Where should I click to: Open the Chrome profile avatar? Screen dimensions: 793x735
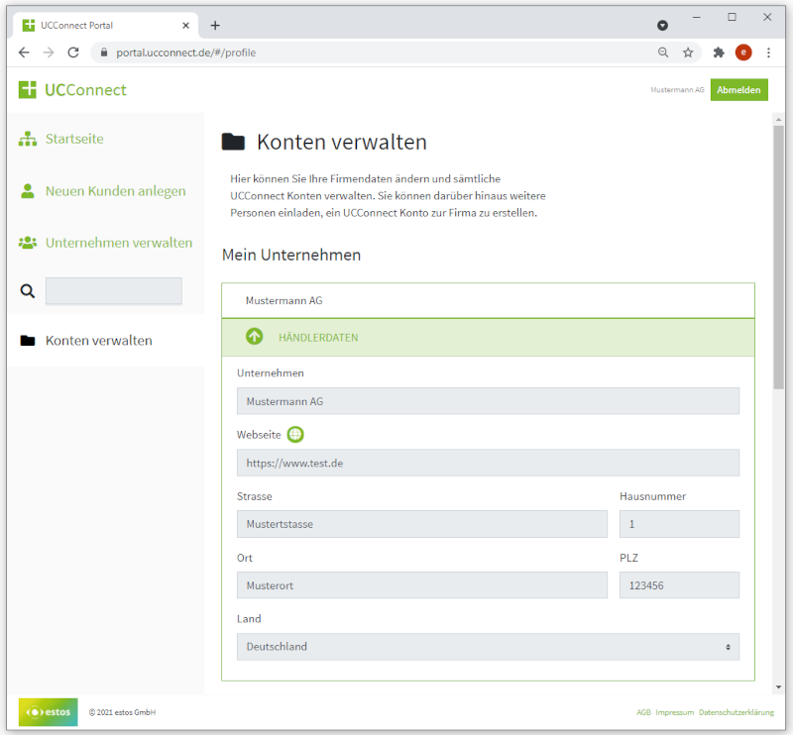(x=743, y=52)
